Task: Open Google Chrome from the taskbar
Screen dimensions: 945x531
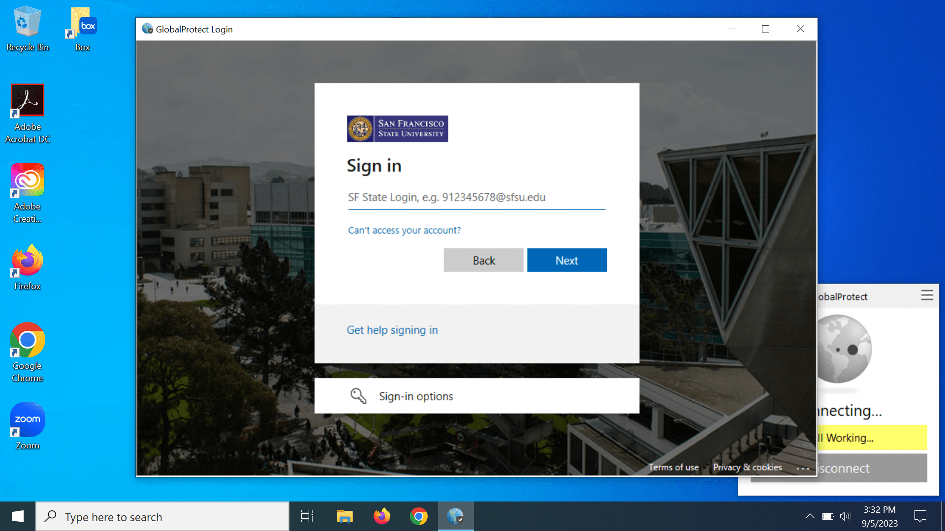Action: coord(419,516)
